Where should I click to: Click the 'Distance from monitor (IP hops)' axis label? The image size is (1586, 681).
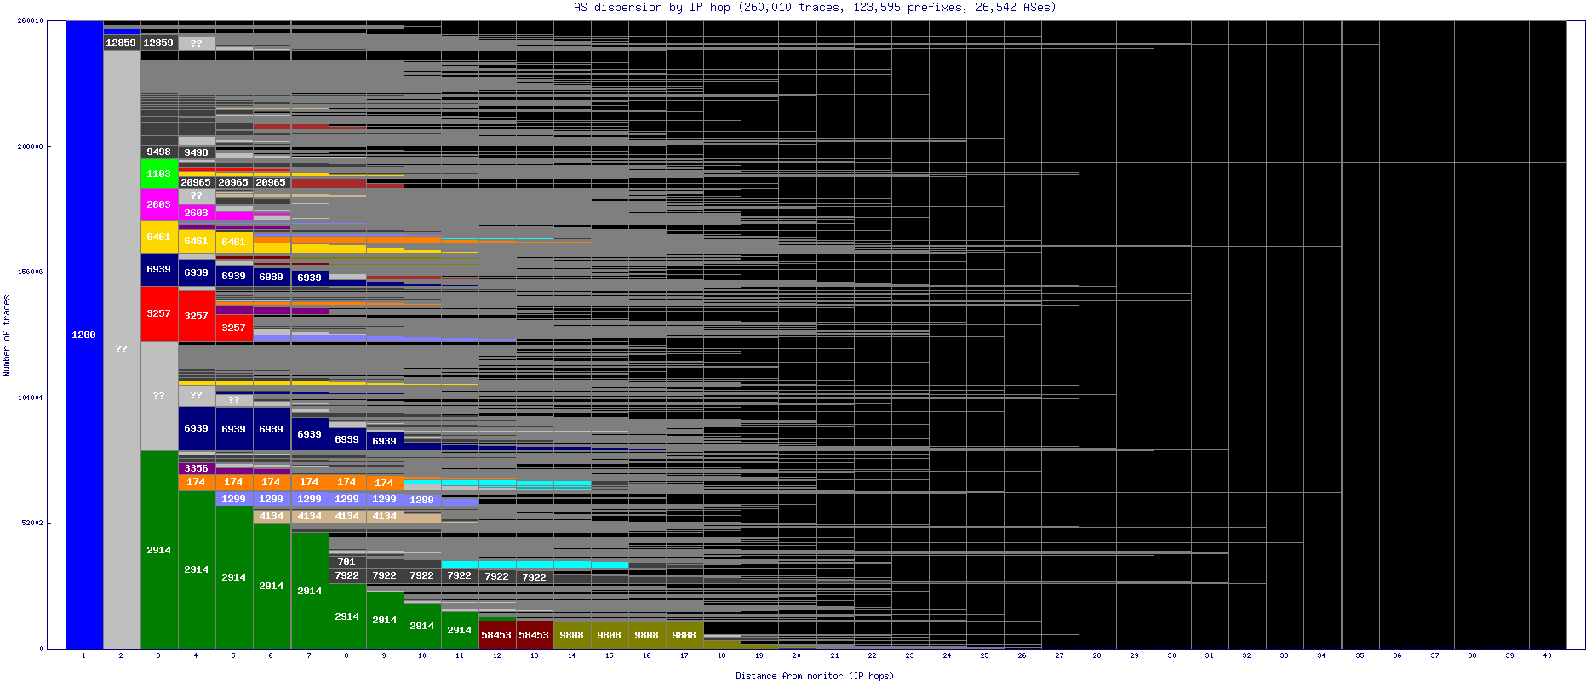point(815,676)
